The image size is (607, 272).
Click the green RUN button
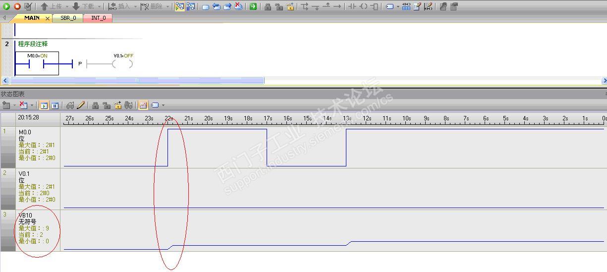[6, 6]
